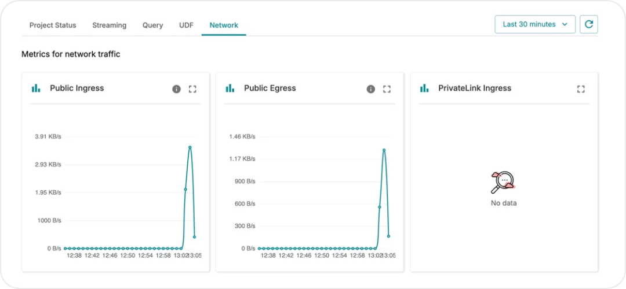The width and height of the screenshot is (626, 289).
Task: Go to the Query tab
Action: (152, 25)
